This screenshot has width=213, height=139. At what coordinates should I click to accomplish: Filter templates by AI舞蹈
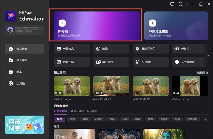99,119
